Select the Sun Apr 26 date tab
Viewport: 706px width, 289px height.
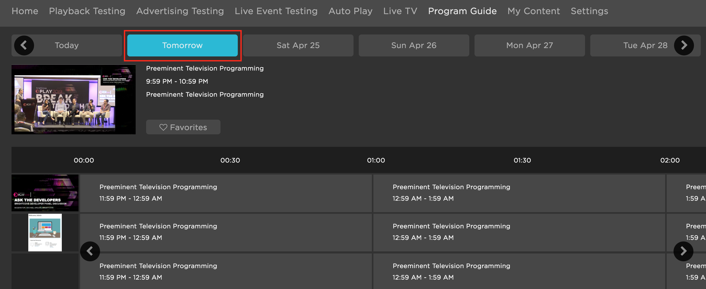[414, 45]
